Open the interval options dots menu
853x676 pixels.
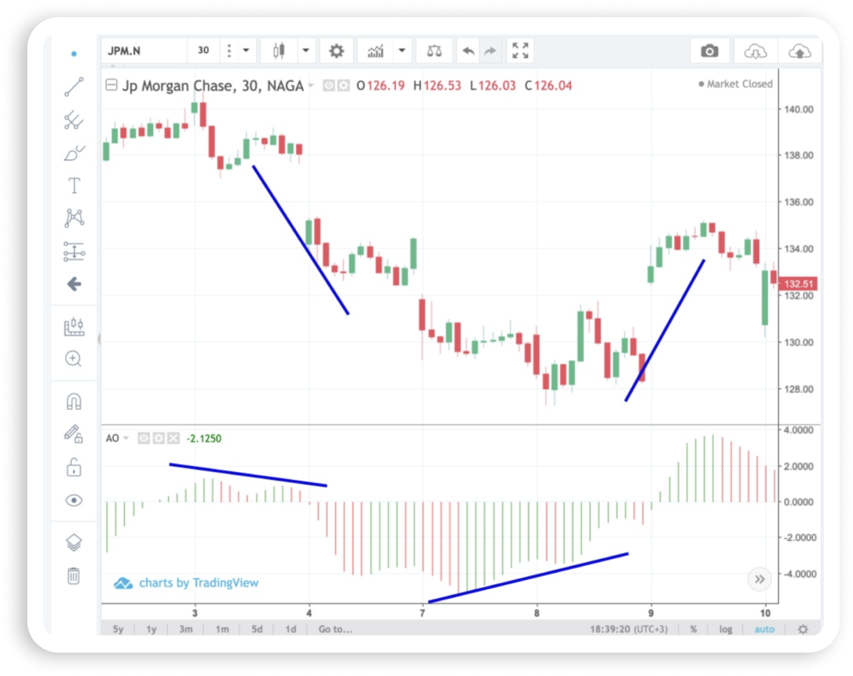[x=229, y=51]
